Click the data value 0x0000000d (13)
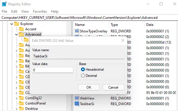This screenshot has height=111, width=178. coord(159,42)
